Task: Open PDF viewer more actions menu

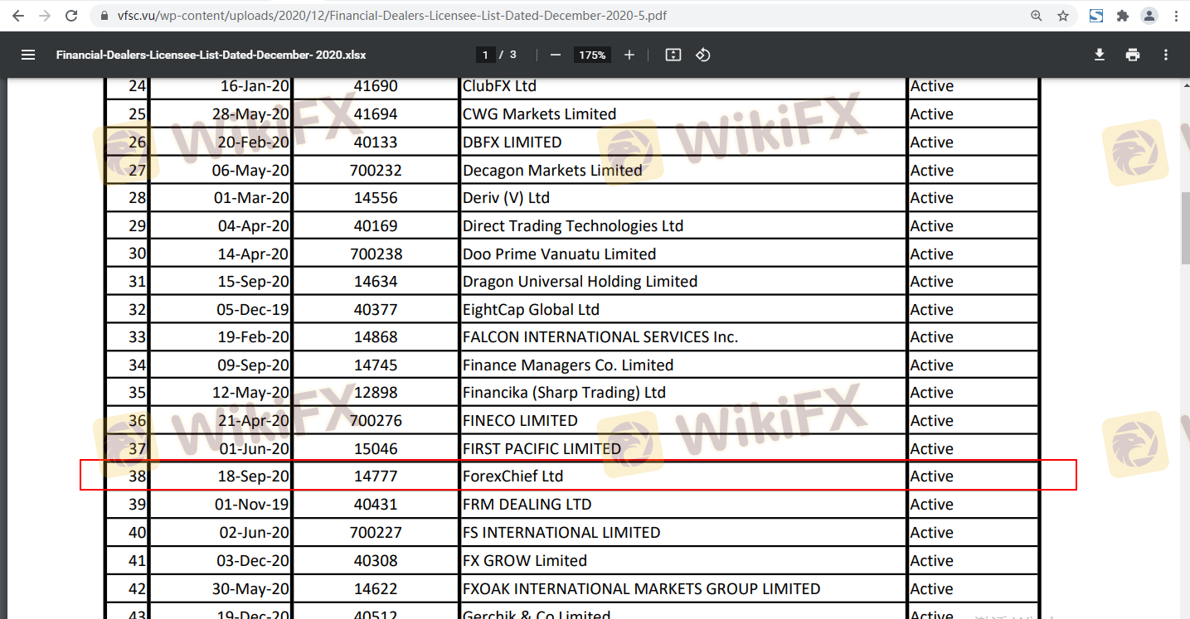Action: coord(1166,55)
